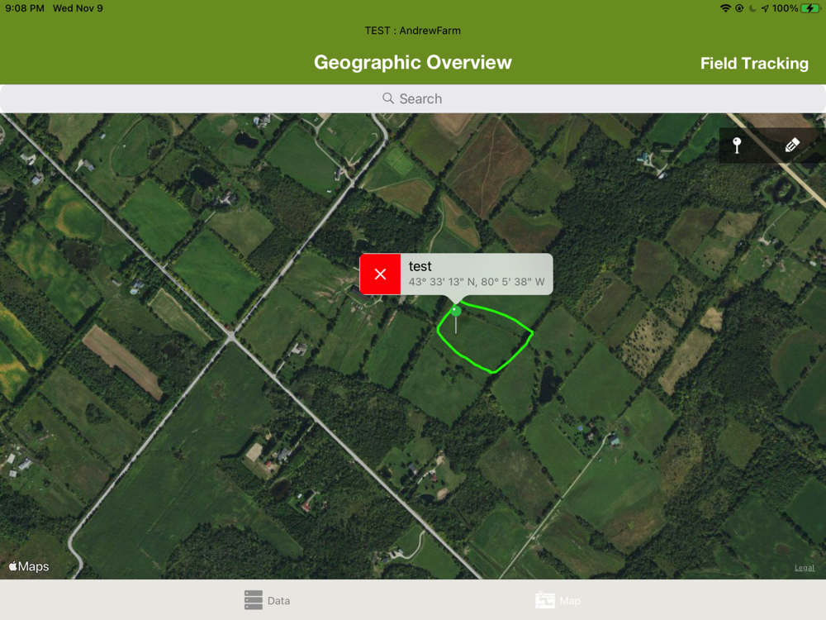
Task: Tap the location services arrow icon
Action: [x=764, y=8]
